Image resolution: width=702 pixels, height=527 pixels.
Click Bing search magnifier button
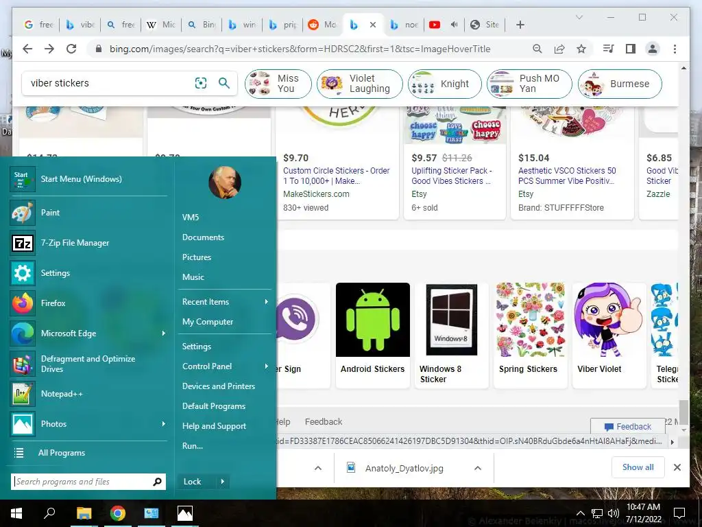coord(224,83)
